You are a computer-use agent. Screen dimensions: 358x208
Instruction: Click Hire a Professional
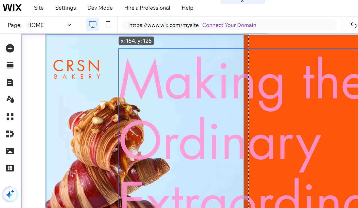point(147,8)
